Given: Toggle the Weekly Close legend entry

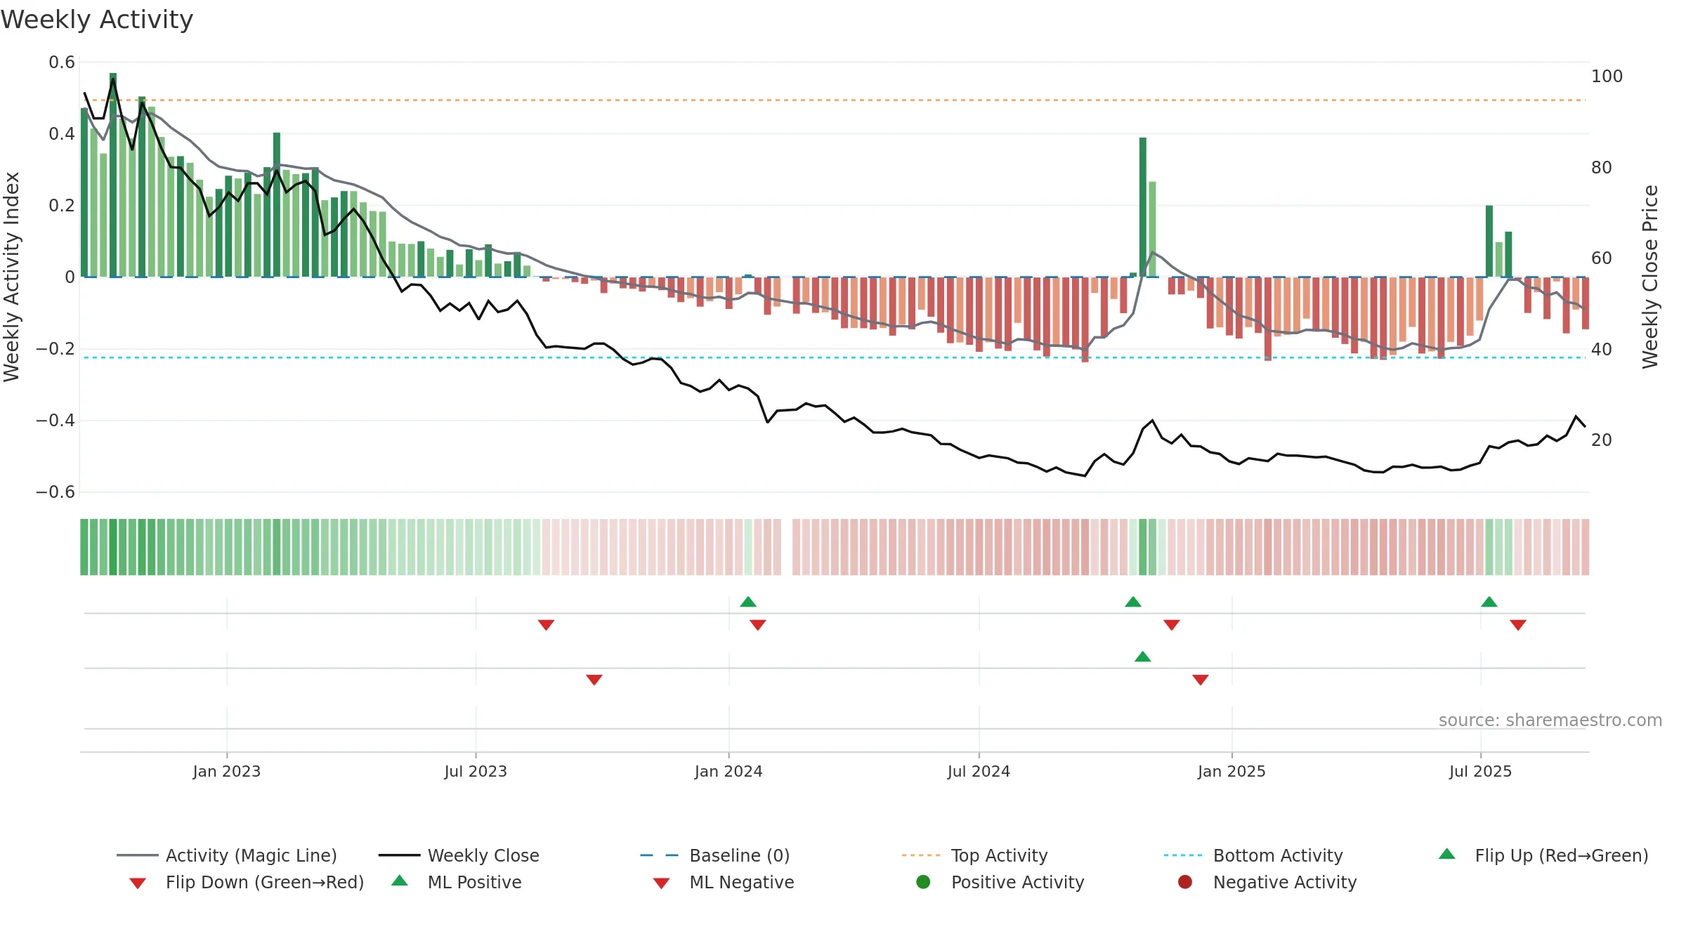Looking at the screenshot, I should click(x=459, y=855).
